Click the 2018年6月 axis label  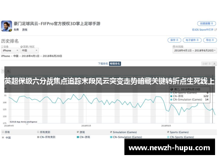[x=166, y=126]
